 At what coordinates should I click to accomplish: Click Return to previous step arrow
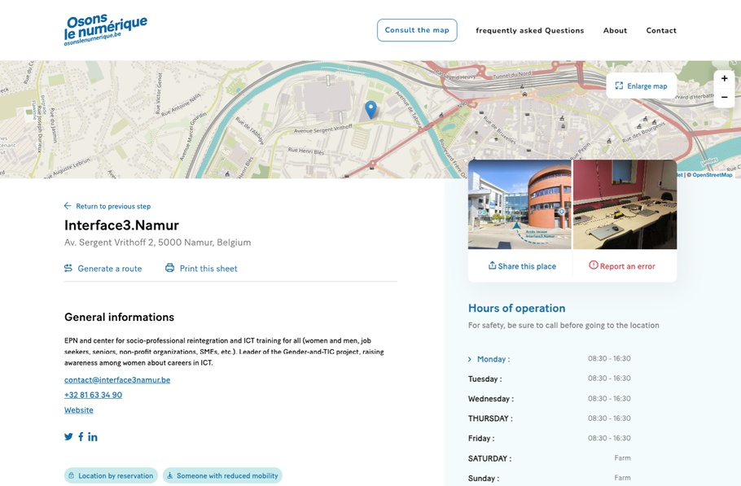pos(68,206)
